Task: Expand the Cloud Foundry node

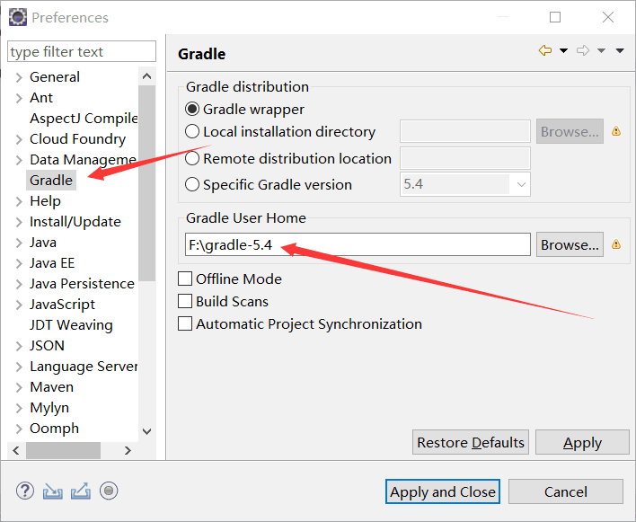Action: point(19,139)
